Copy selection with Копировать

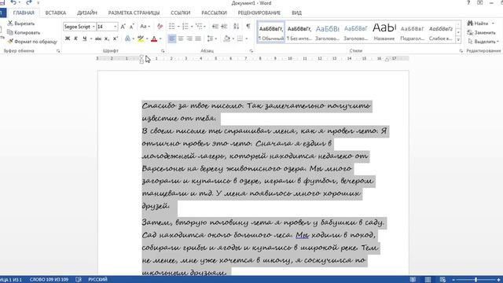[24, 32]
